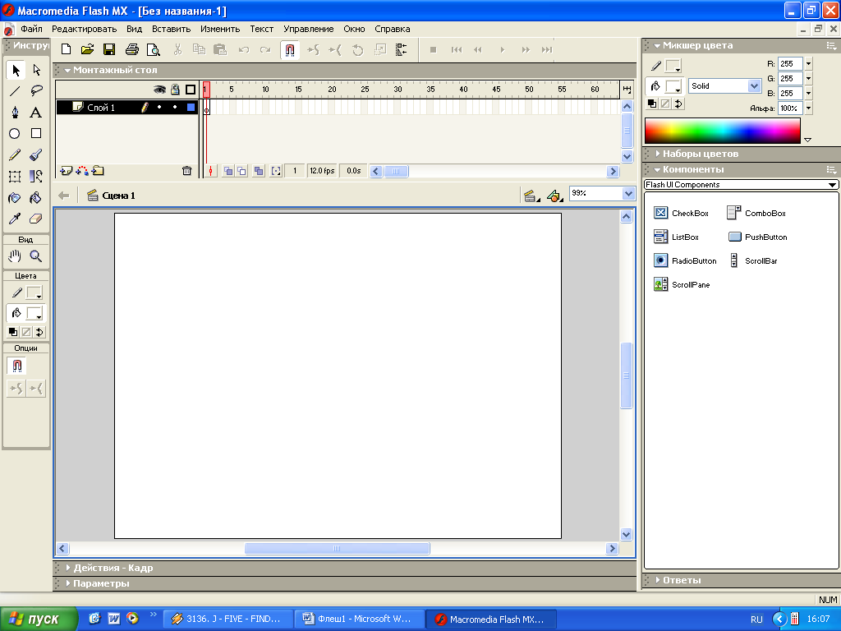The height and width of the screenshot is (631, 841).
Task: Select the Fill Transform tool
Action: click(x=36, y=177)
